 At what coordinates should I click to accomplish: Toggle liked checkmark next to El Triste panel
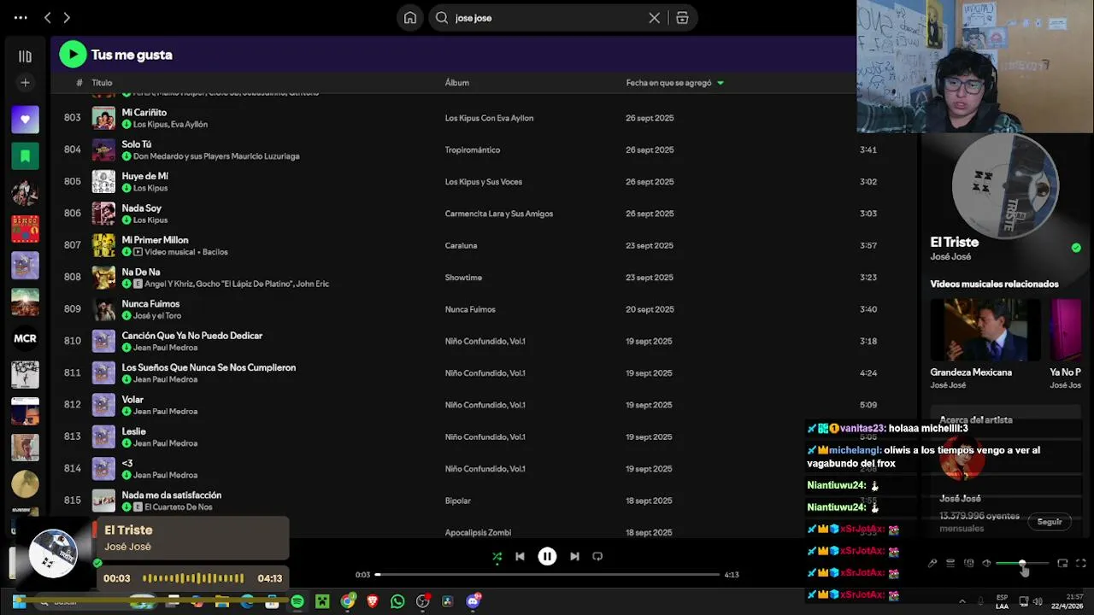coord(1076,248)
